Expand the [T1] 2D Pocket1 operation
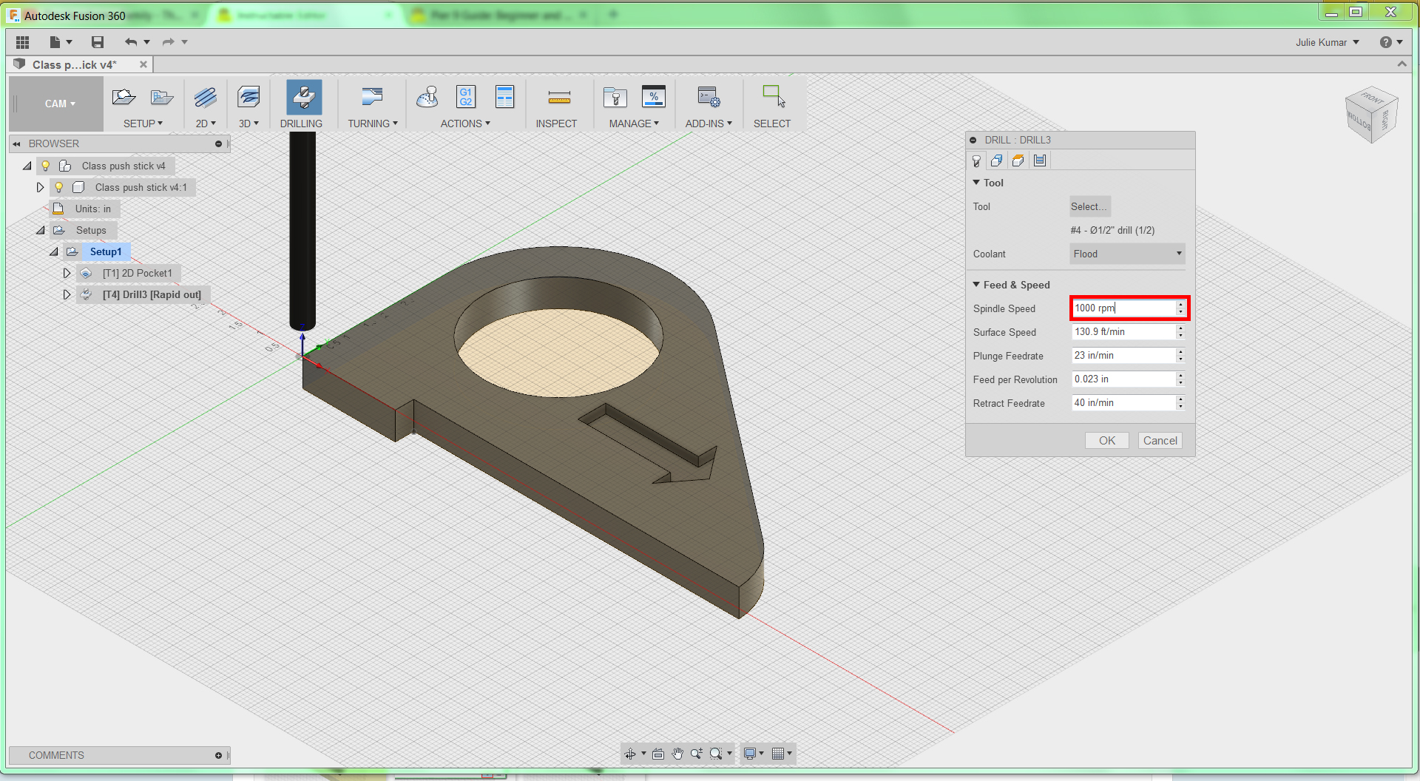 click(x=67, y=273)
